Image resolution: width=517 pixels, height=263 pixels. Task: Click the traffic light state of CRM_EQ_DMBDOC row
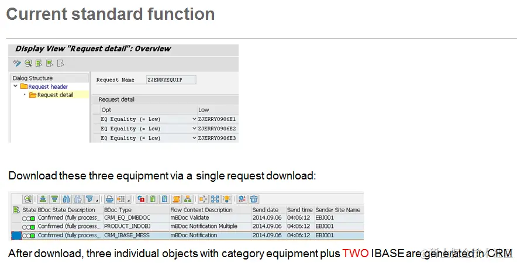[29, 219]
